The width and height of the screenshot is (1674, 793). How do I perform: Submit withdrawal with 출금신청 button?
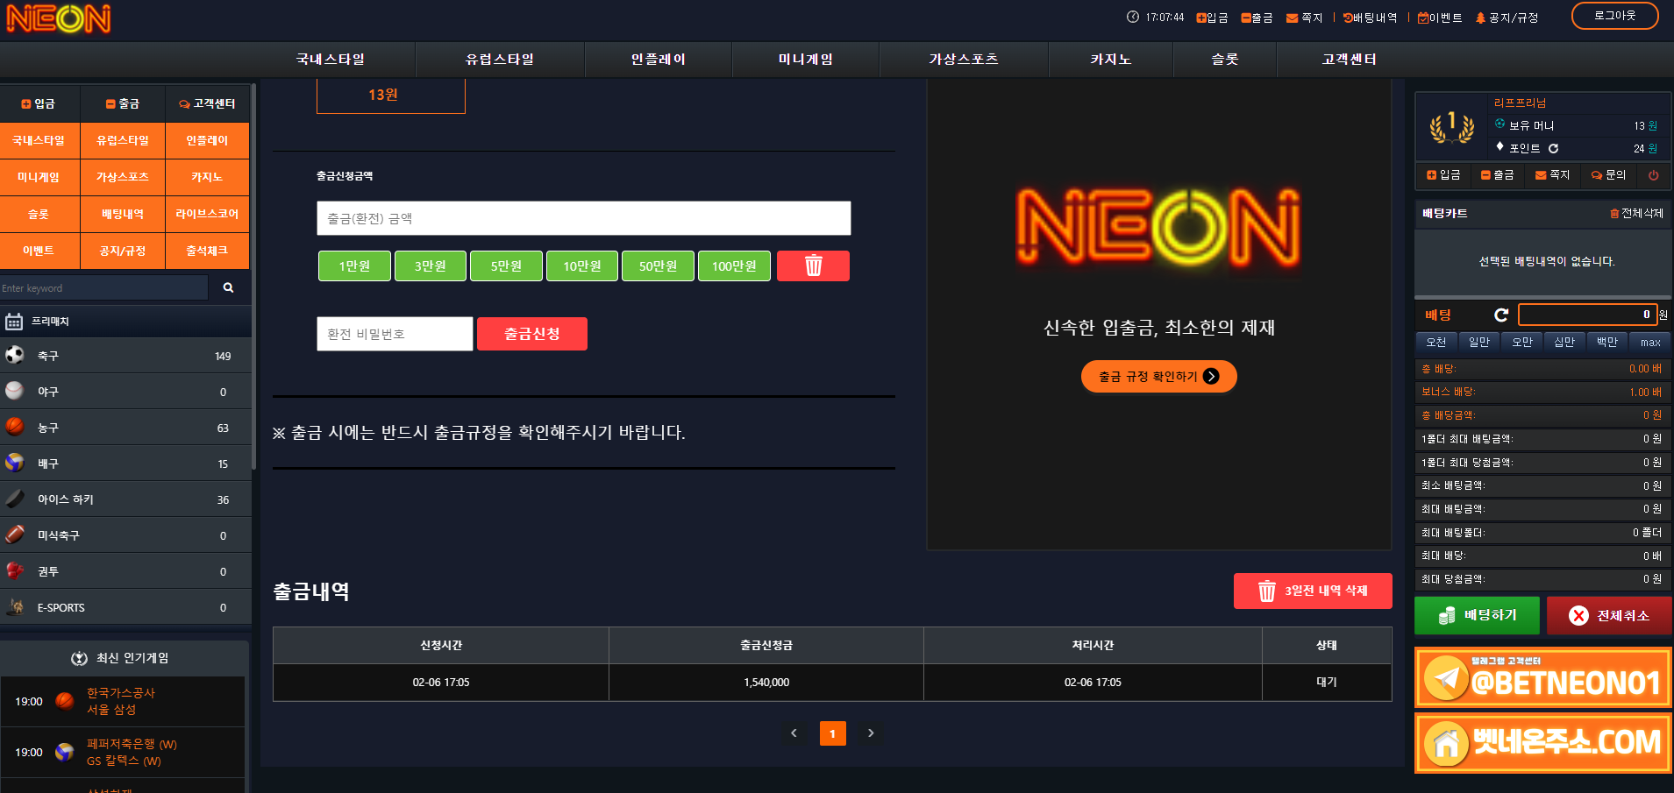(531, 334)
